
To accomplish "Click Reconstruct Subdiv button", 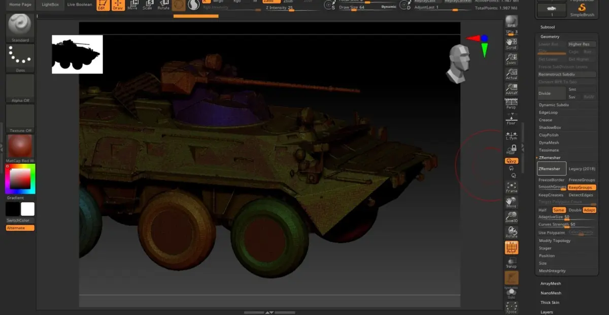I will (x=567, y=74).
